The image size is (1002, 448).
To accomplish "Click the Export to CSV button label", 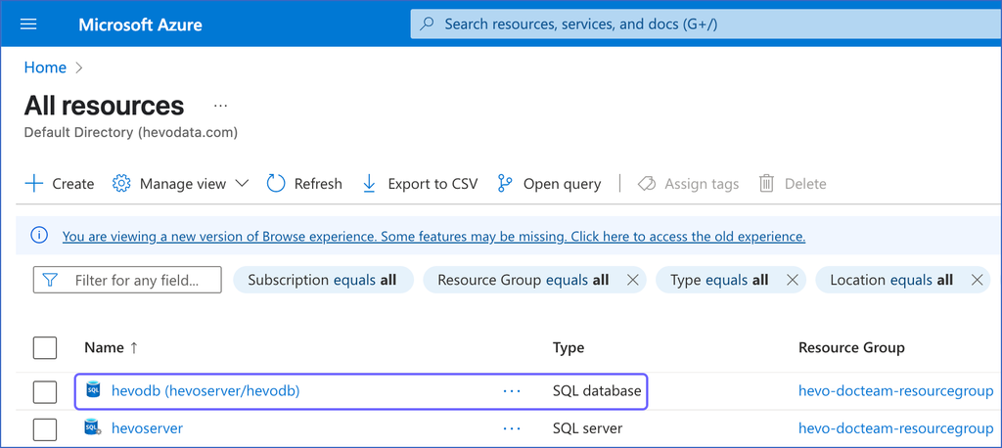I will [x=433, y=184].
